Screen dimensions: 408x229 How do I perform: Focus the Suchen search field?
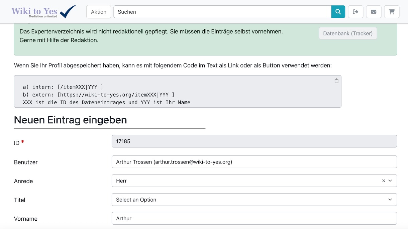pos(222,12)
